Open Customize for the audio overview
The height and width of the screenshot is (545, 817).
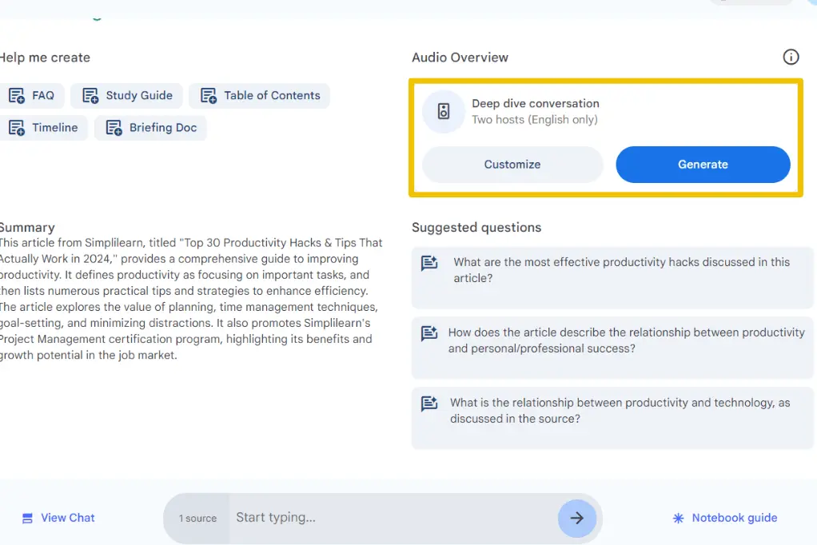coord(512,165)
